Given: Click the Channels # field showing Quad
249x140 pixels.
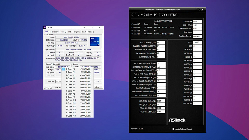Looking at the screenshot, I should click(x=197, y=21).
